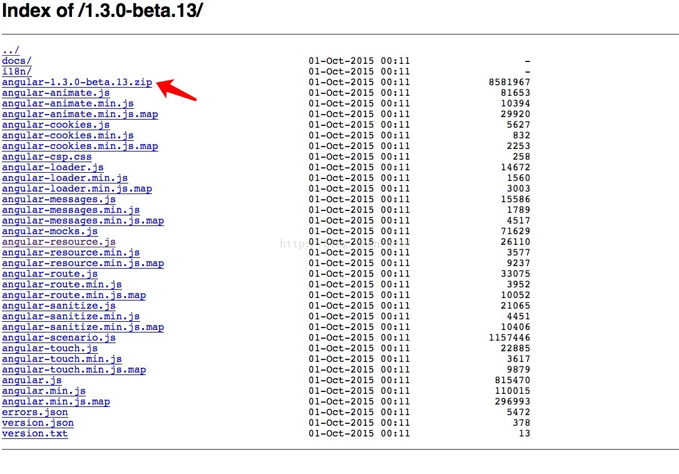Open angular.js file link
Viewport: 679px width, 474px height.
click(x=32, y=381)
